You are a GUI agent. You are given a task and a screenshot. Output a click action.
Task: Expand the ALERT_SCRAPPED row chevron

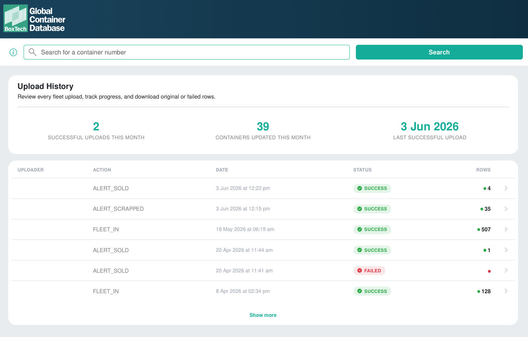pyautogui.click(x=506, y=209)
